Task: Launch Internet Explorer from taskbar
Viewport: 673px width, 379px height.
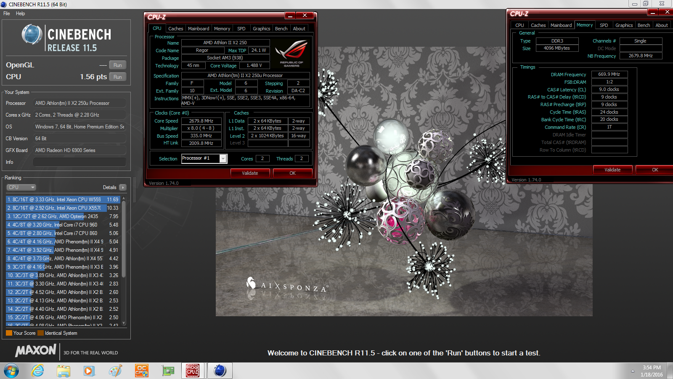Action: coord(38,371)
